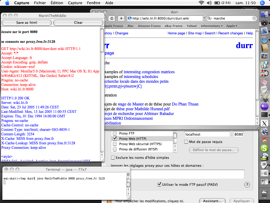Click the Safari reload page button

tap(112, 18)
